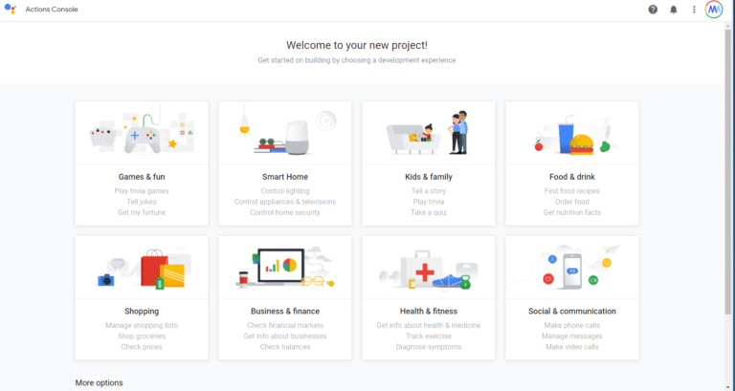This screenshot has height=391, width=735.
Task: Click 'Control appliances & televisions' text
Action: pyautogui.click(x=285, y=202)
